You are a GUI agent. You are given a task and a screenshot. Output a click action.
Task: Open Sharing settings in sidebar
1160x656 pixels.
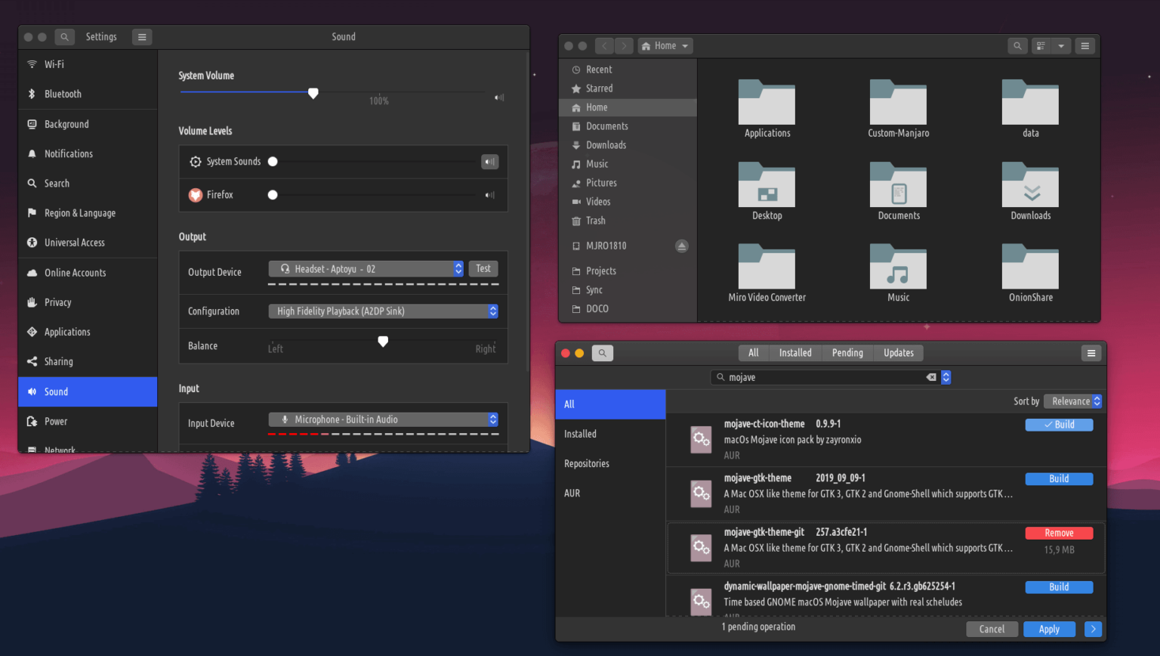click(x=30, y=361)
